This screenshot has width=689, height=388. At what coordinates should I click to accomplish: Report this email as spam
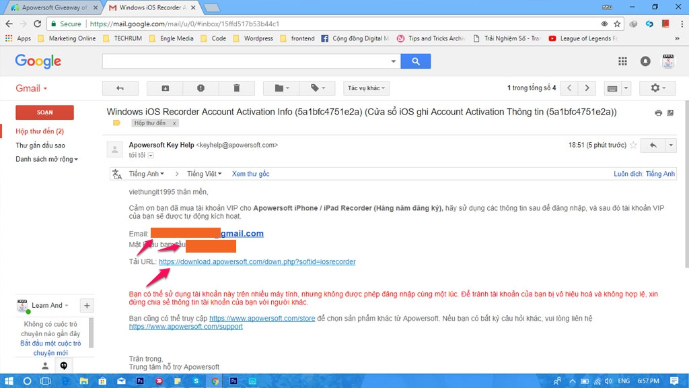[x=201, y=88]
